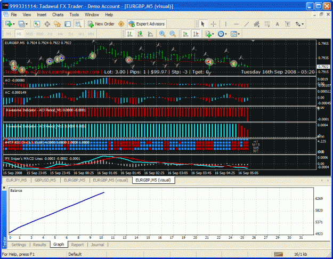Zoom out on the chart
The height and width of the screenshot is (259, 333).
(173, 34)
